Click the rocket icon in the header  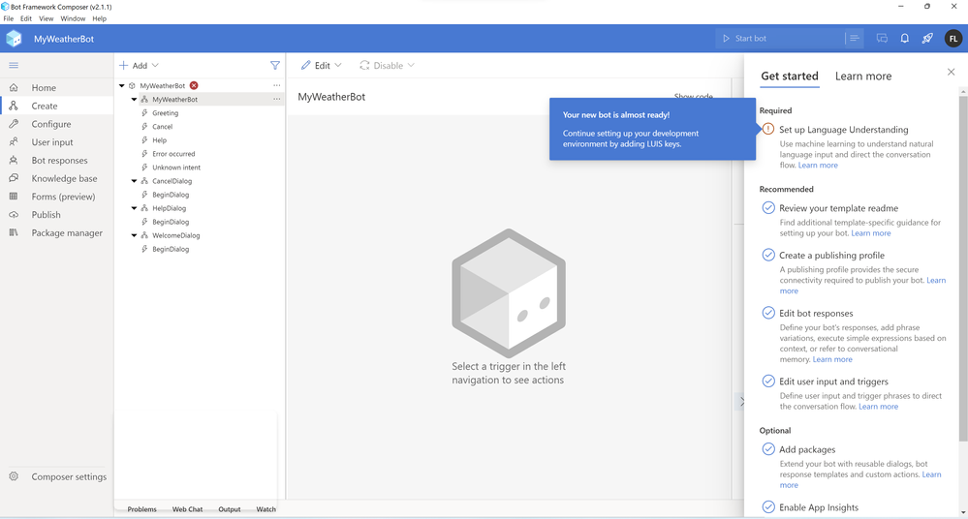pos(927,39)
